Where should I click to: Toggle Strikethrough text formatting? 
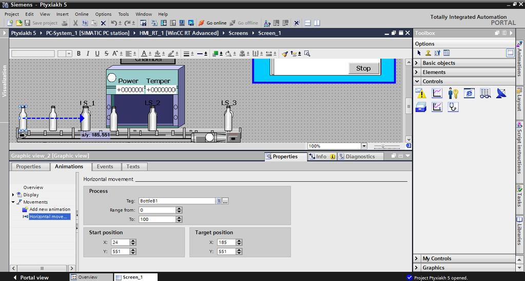click(106, 53)
